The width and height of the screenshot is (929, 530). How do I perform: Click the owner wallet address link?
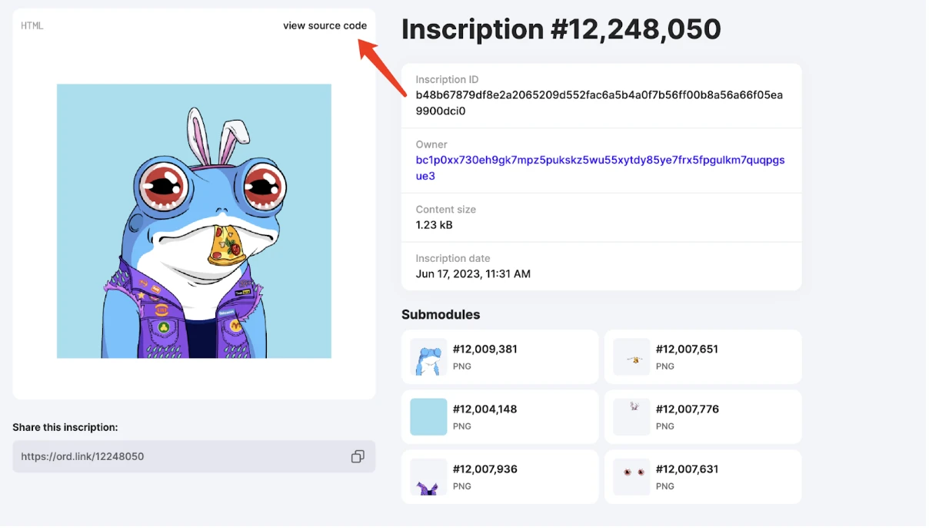click(x=600, y=168)
